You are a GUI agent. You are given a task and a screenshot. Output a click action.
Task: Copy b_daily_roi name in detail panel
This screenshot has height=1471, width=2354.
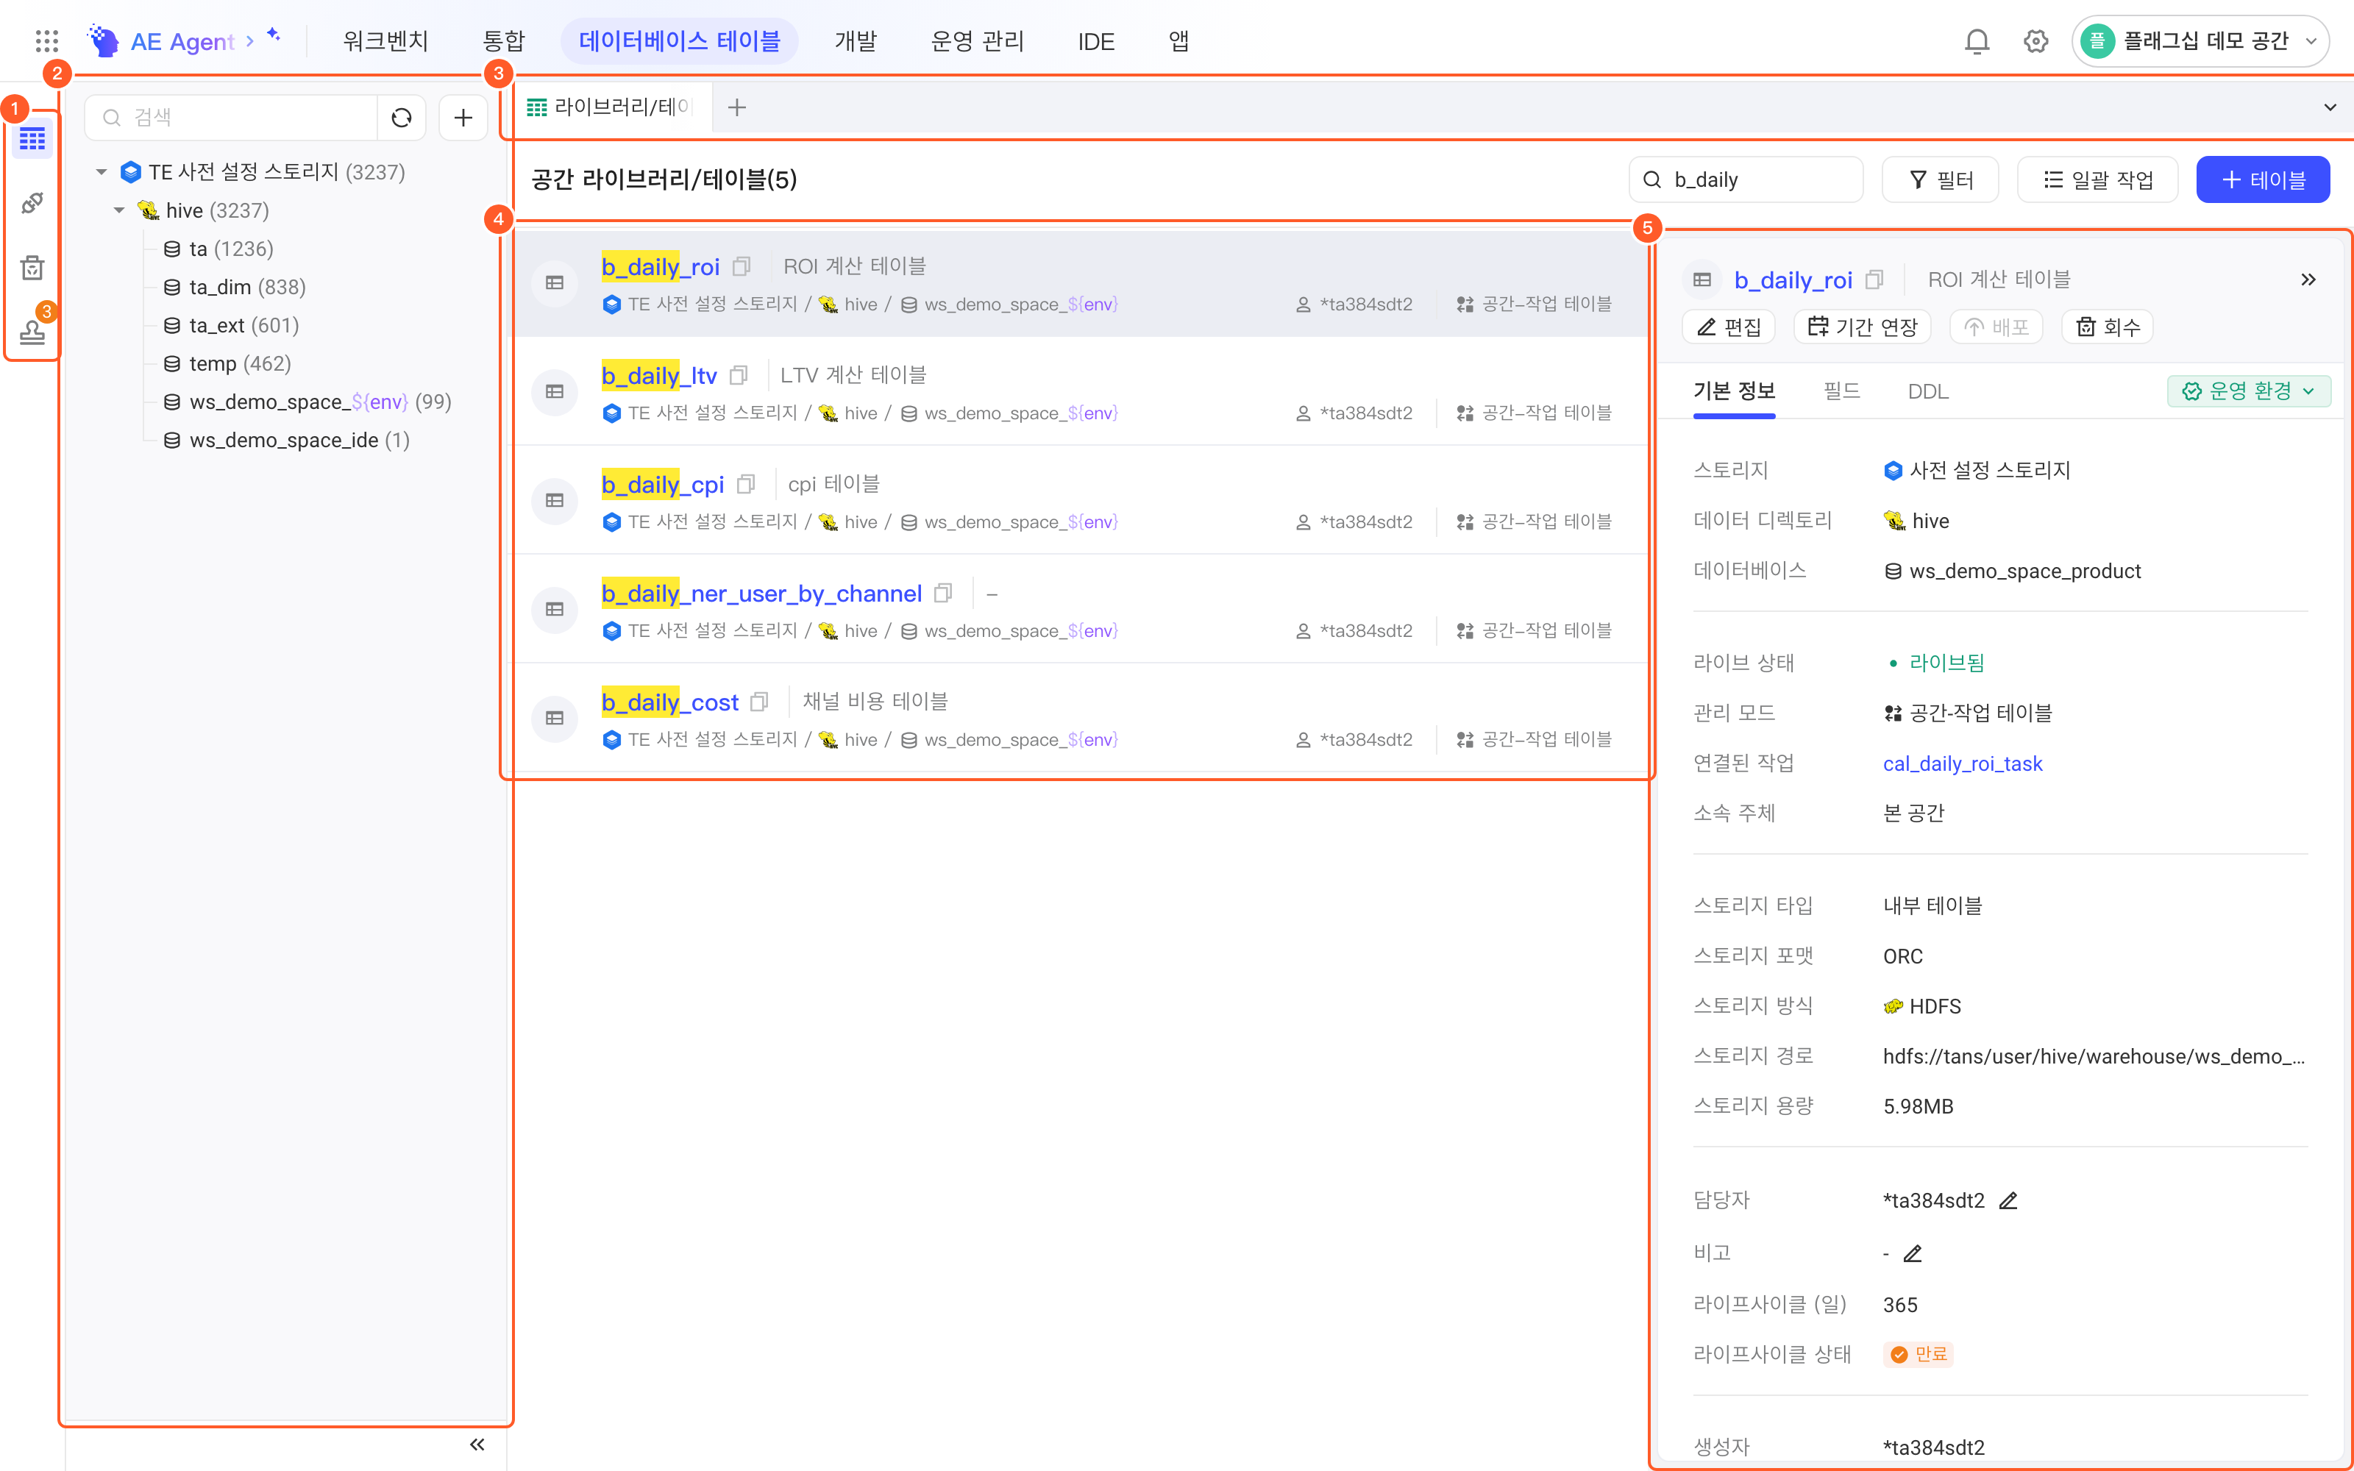pos(1874,279)
